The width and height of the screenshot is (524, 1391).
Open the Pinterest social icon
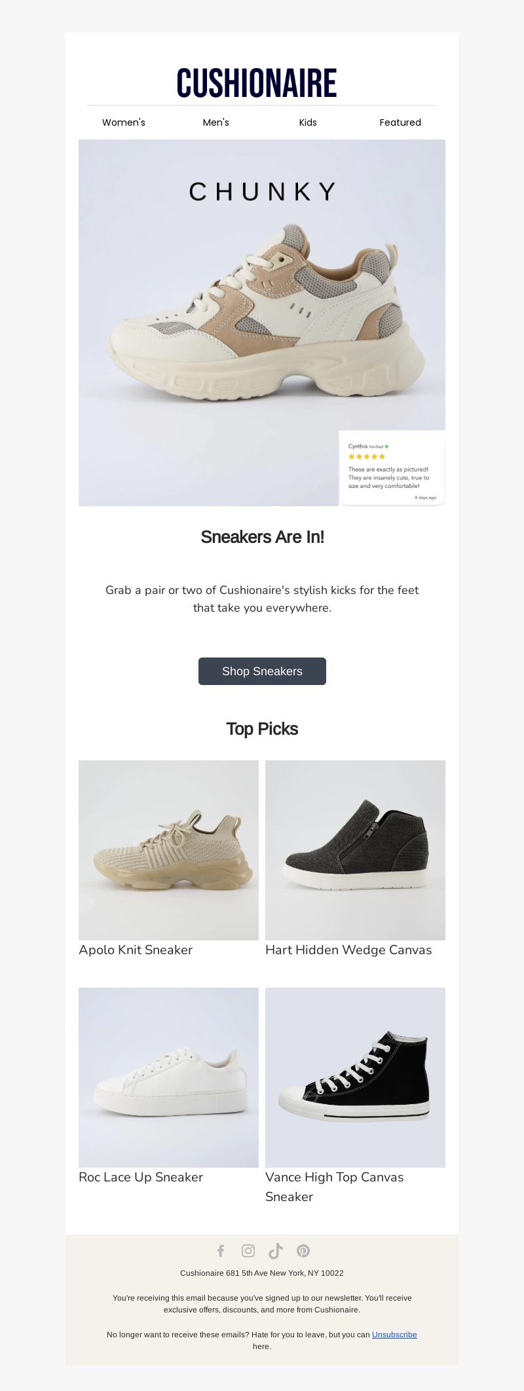[x=303, y=1251]
